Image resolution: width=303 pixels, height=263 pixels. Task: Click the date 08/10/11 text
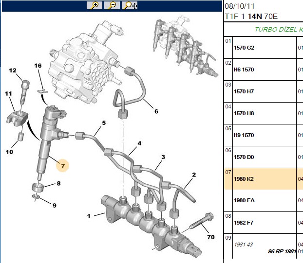click(239, 6)
